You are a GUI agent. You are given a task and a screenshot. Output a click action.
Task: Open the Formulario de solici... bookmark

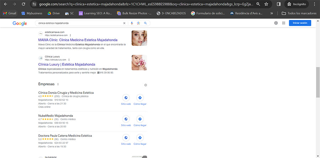(208, 13)
